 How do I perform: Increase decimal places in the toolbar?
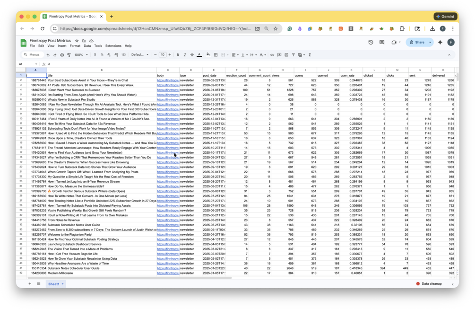pyautogui.click(x=116, y=55)
